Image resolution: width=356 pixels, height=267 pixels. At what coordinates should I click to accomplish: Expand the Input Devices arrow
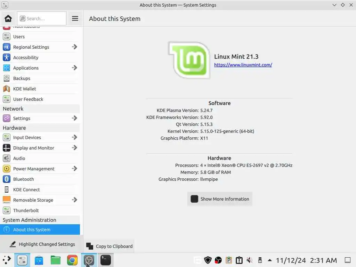click(x=74, y=137)
